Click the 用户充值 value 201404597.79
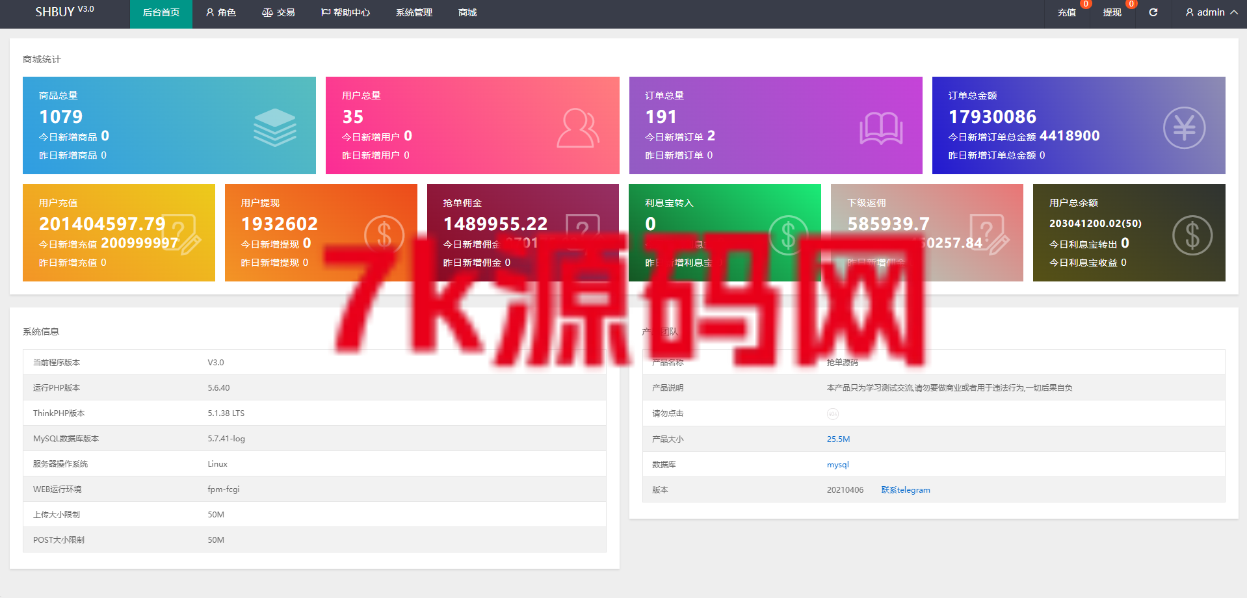The image size is (1247, 598). click(x=102, y=224)
